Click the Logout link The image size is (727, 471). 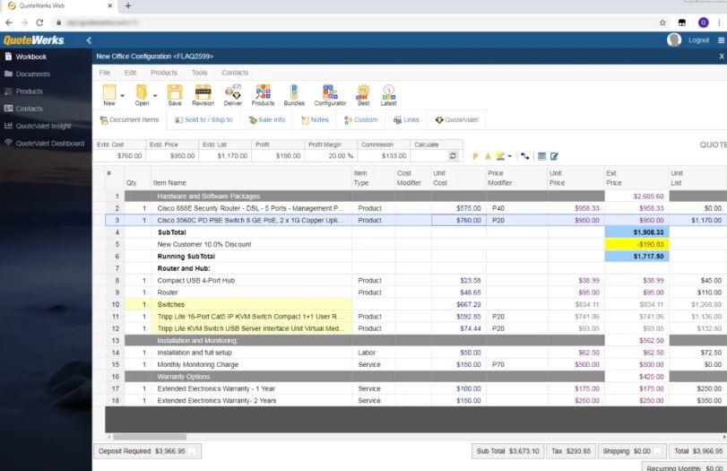698,40
